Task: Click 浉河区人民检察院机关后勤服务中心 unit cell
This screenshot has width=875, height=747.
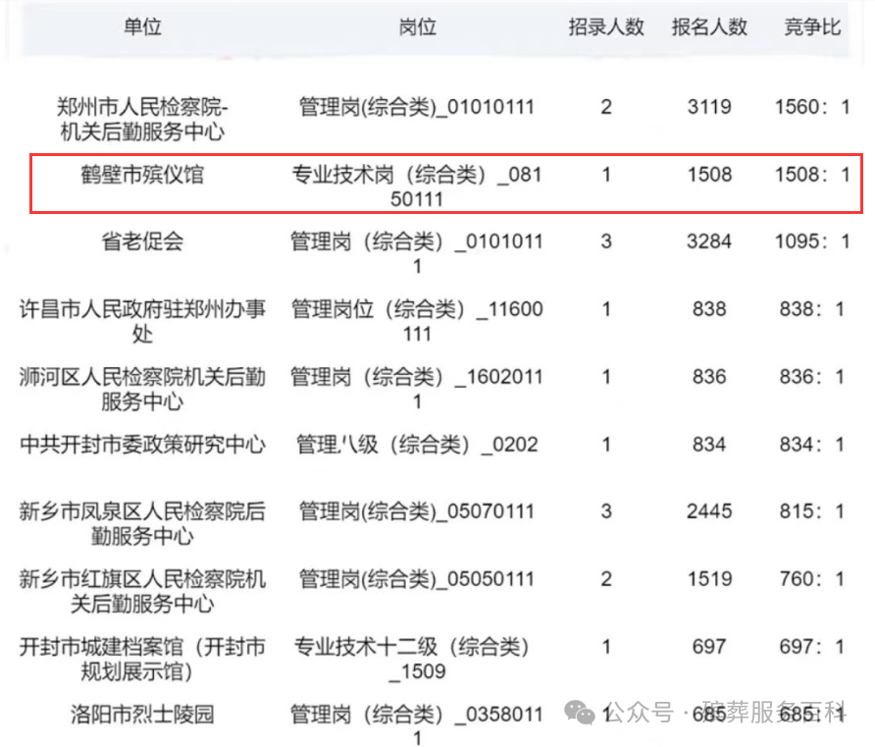Action: pos(142,389)
